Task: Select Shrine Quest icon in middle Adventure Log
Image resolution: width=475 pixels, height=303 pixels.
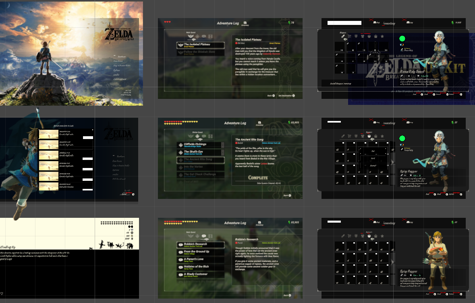Action: [197, 136]
